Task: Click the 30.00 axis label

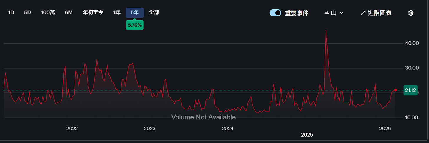Action: click(412, 68)
